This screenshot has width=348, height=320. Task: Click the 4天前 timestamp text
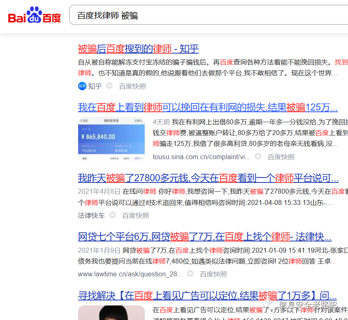pos(161,122)
